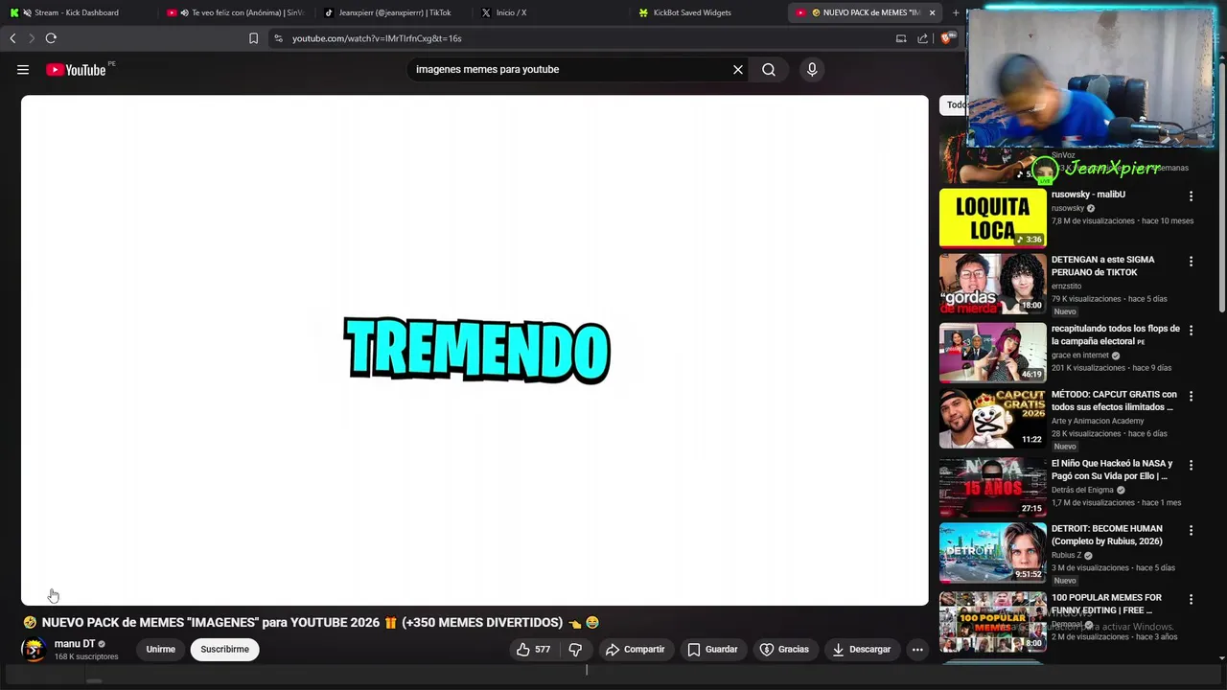Image resolution: width=1227 pixels, height=690 pixels.
Task: Click browser back arrow
Action: pos(12,38)
